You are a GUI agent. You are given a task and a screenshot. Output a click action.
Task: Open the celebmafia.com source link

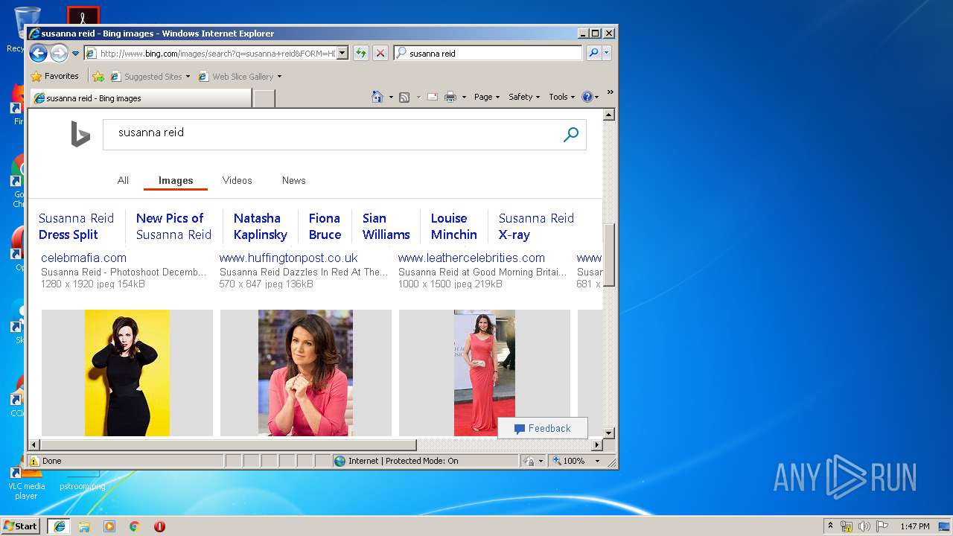(x=83, y=258)
